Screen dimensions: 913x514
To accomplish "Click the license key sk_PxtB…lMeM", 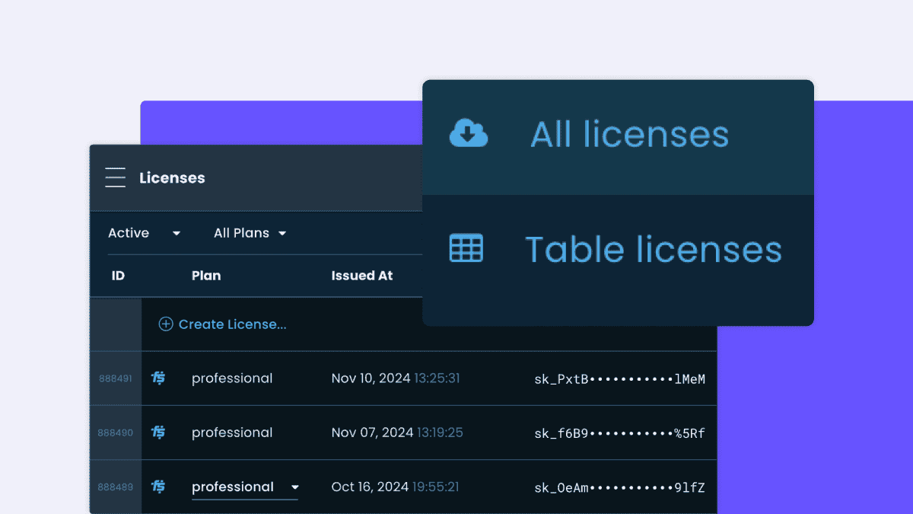I will [620, 378].
